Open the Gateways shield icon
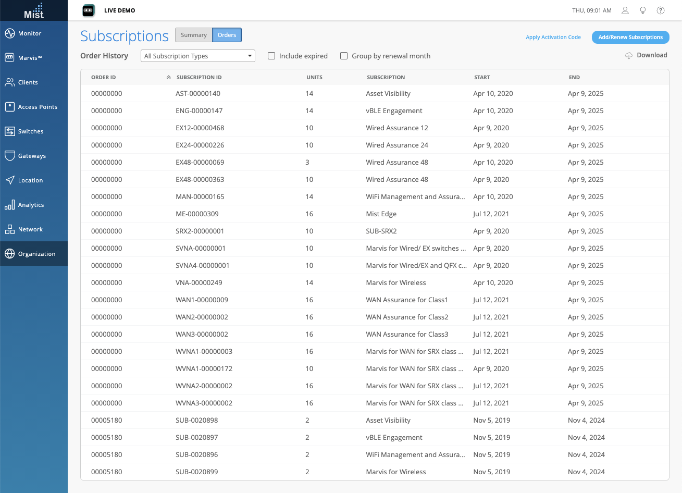 click(x=9, y=156)
